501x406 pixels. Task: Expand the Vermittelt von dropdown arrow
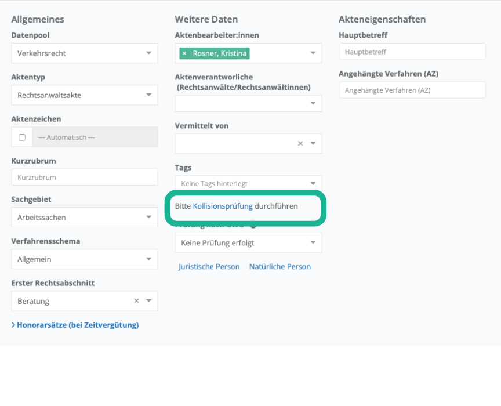tap(313, 144)
